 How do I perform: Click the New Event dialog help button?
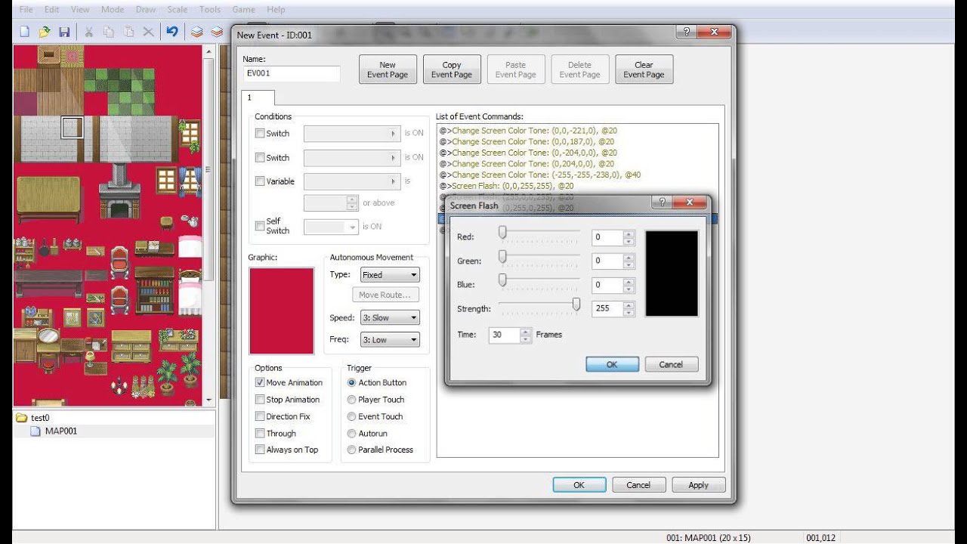click(686, 32)
